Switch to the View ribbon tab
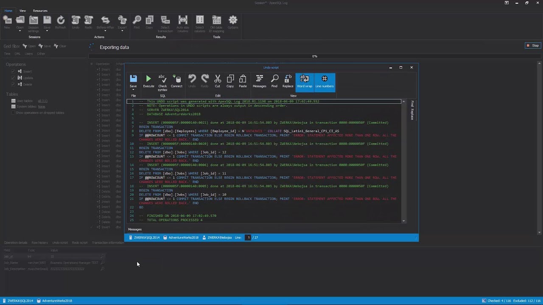The width and height of the screenshot is (543, 305). click(x=22, y=11)
